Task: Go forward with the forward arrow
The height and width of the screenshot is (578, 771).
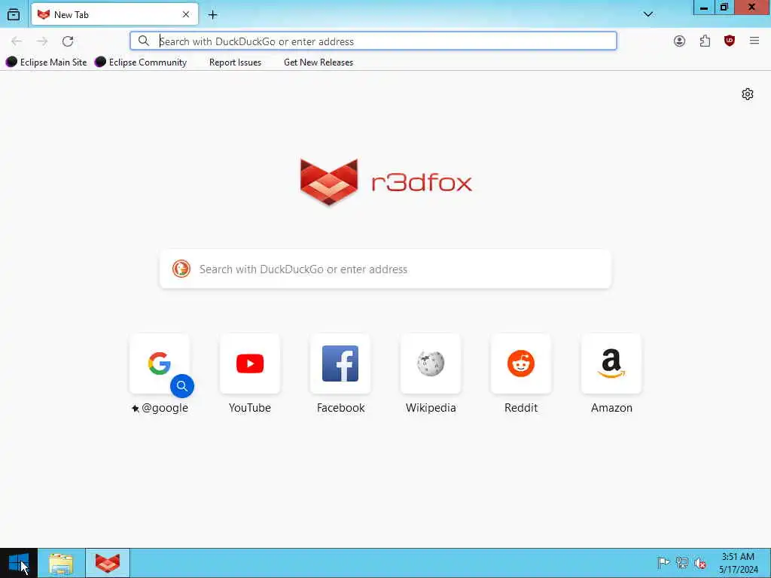Action: (42, 41)
